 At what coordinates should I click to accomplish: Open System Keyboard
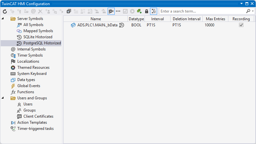click(x=32, y=74)
